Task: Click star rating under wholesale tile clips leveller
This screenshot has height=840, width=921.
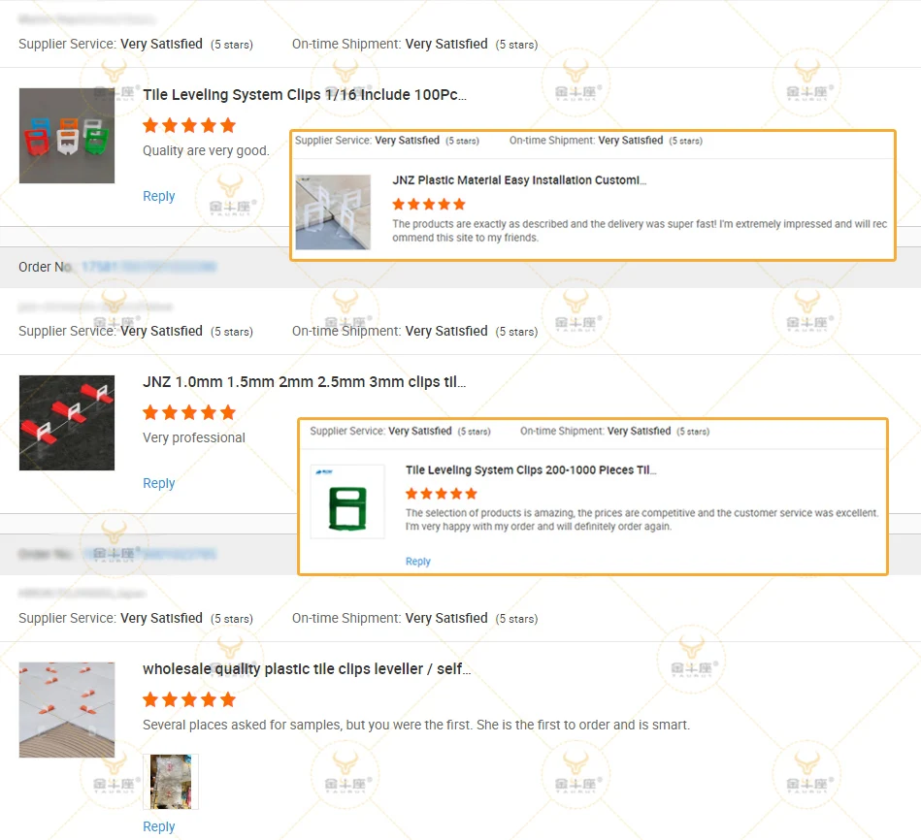Action: click(x=189, y=699)
